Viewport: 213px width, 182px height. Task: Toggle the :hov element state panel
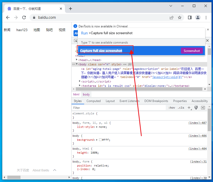click(x=172, y=108)
